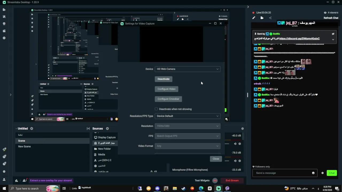
Task: Open the App Store icon in sidebar
Action: point(4,24)
